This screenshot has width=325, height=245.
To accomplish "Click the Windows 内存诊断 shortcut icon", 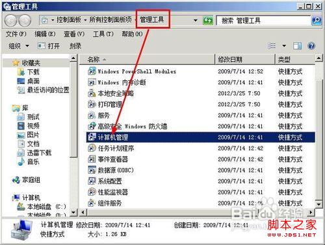I will [92, 82].
